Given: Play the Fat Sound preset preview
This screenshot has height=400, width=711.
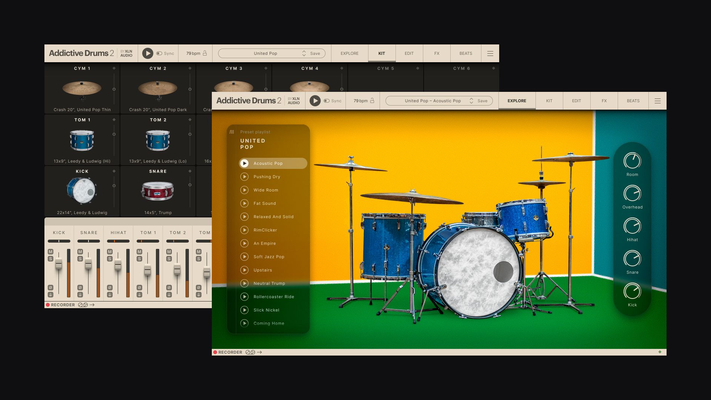Looking at the screenshot, I should [x=244, y=203].
